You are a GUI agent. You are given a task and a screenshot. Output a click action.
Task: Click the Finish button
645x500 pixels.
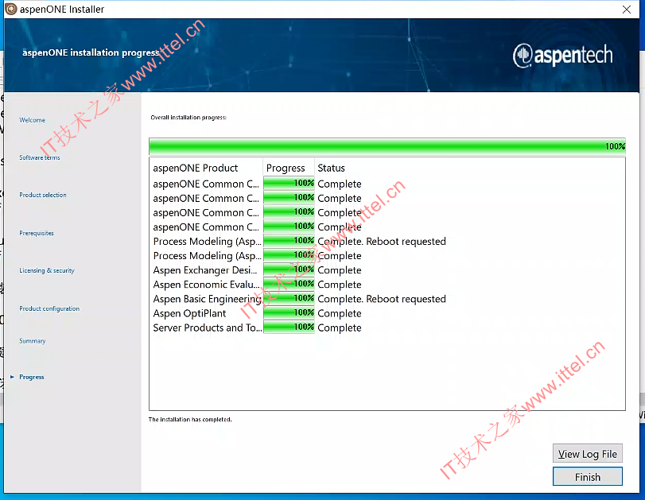pyautogui.click(x=588, y=477)
